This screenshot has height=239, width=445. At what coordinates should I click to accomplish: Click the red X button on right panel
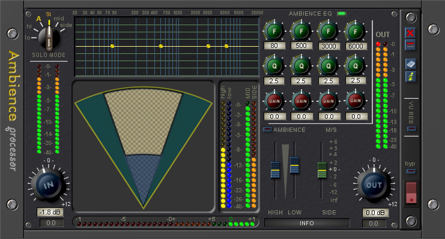[410, 33]
